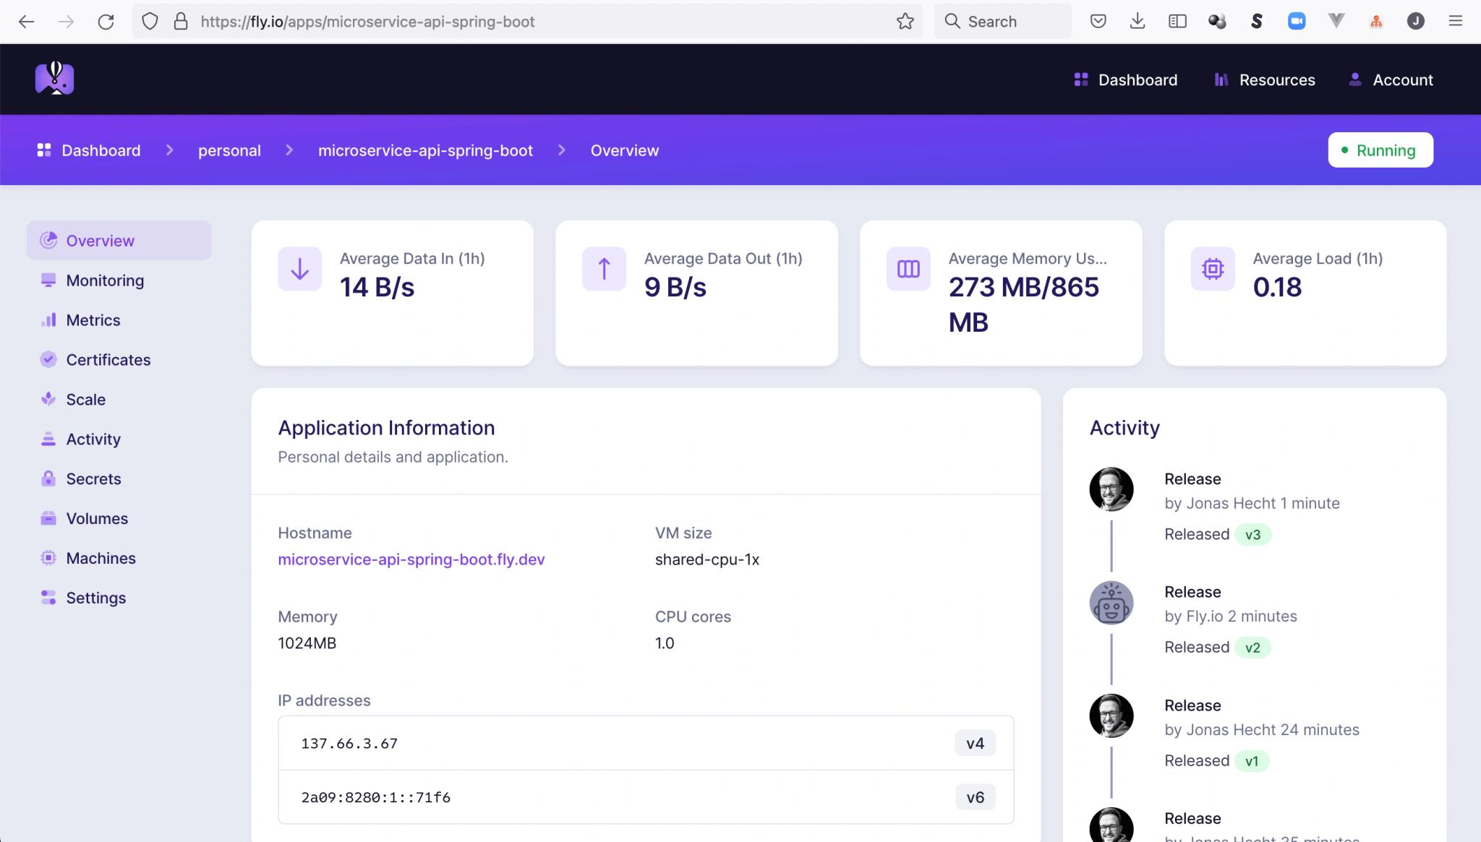
Task: Open the Account menu in the header
Action: [1391, 80]
